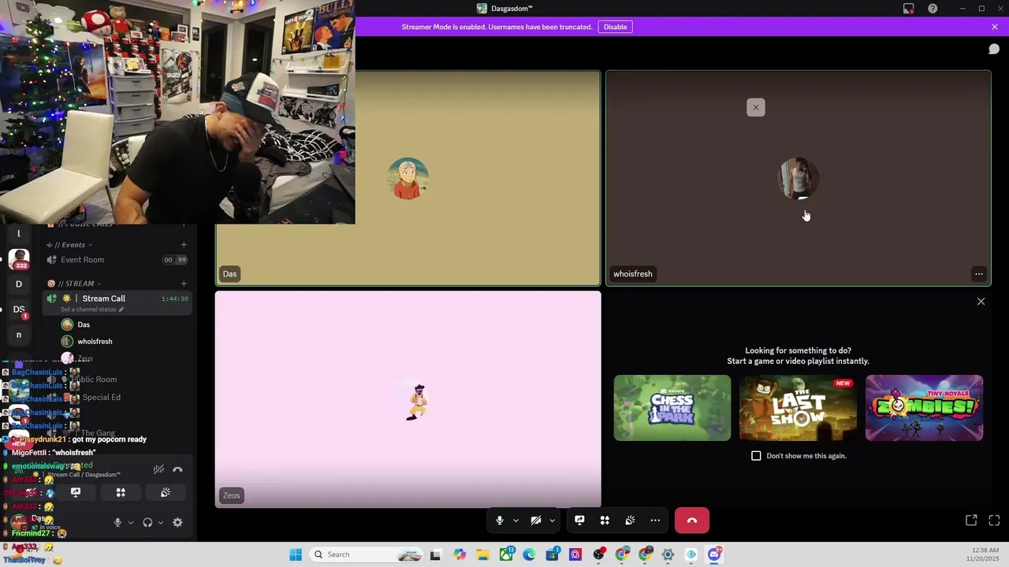This screenshot has height=567, width=1009.
Task: Open the n server
Action: coord(19,335)
